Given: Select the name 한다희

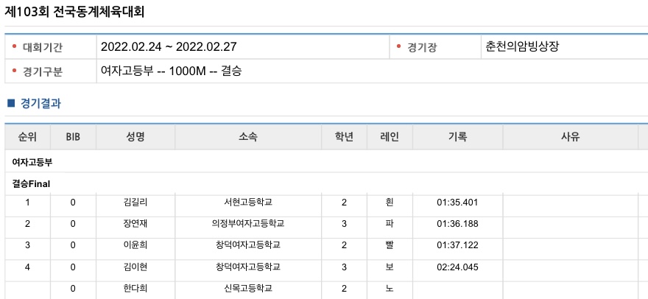Looking at the screenshot, I should tap(135, 288).
